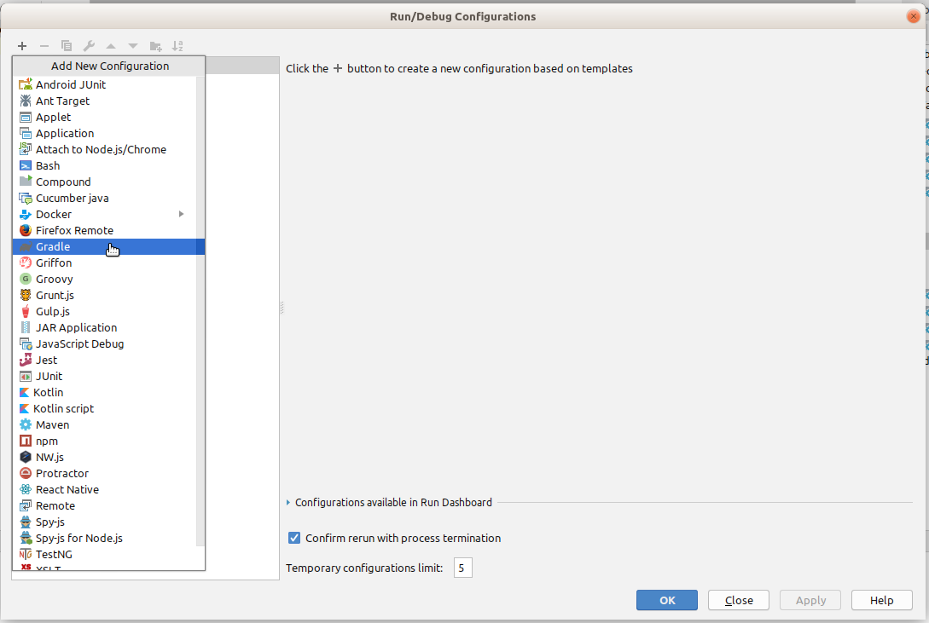Click the Remove Configuration minus icon
Image resolution: width=929 pixels, height=623 pixels.
(x=44, y=45)
